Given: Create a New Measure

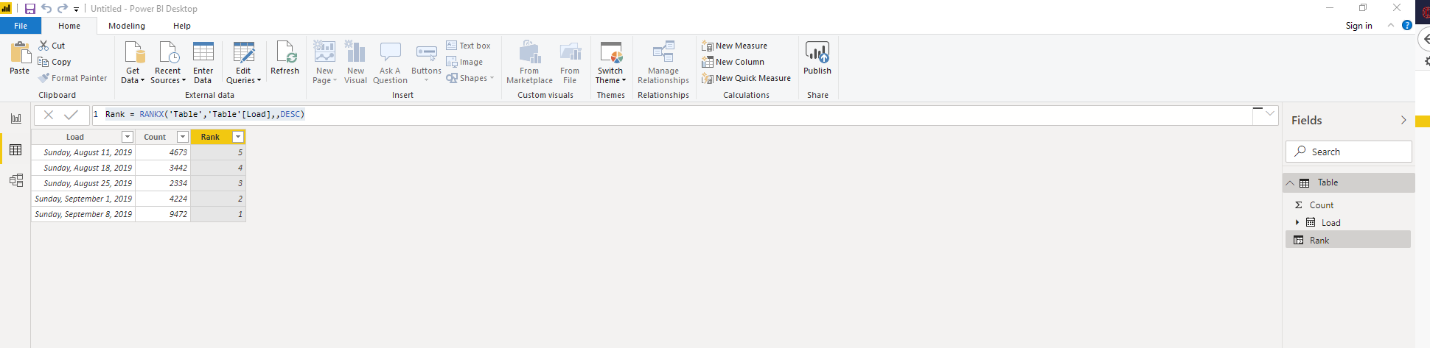Looking at the screenshot, I should 734,46.
